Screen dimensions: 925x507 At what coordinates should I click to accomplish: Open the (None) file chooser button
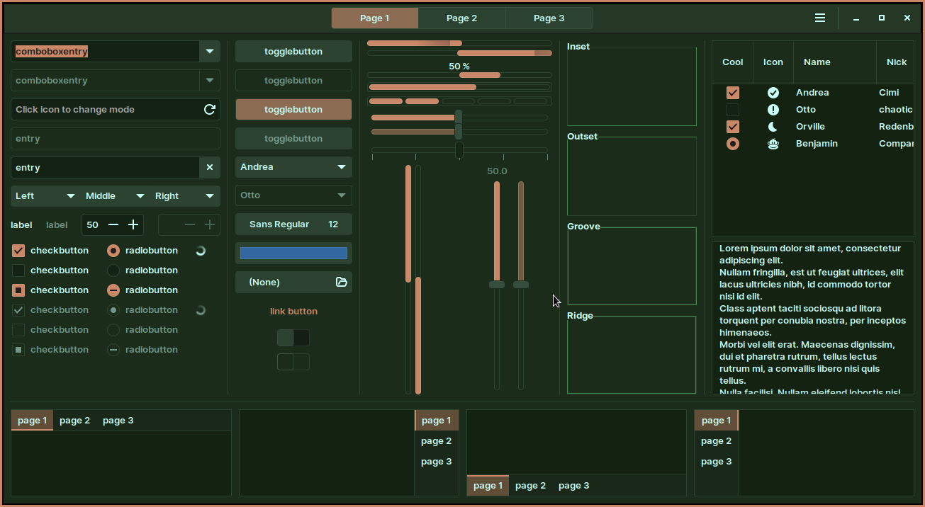pyautogui.click(x=293, y=282)
